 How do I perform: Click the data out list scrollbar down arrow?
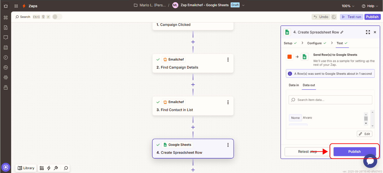click(366, 123)
